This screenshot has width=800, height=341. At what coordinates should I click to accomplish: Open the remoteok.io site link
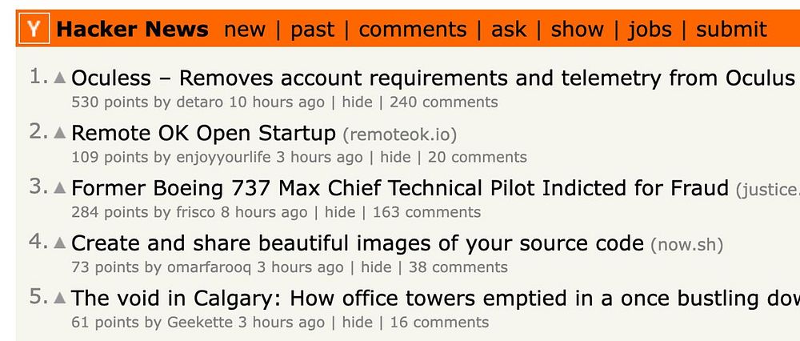pyautogui.click(x=400, y=134)
